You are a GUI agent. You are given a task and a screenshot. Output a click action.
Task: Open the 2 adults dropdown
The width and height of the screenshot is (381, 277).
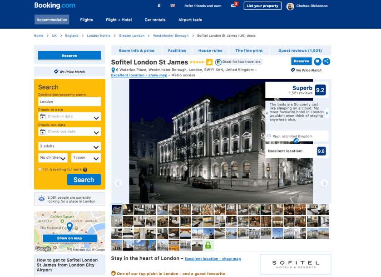[x=69, y=146]
